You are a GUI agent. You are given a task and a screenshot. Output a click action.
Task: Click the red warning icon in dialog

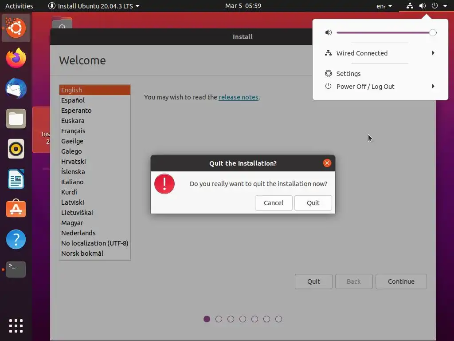(164, 184)
